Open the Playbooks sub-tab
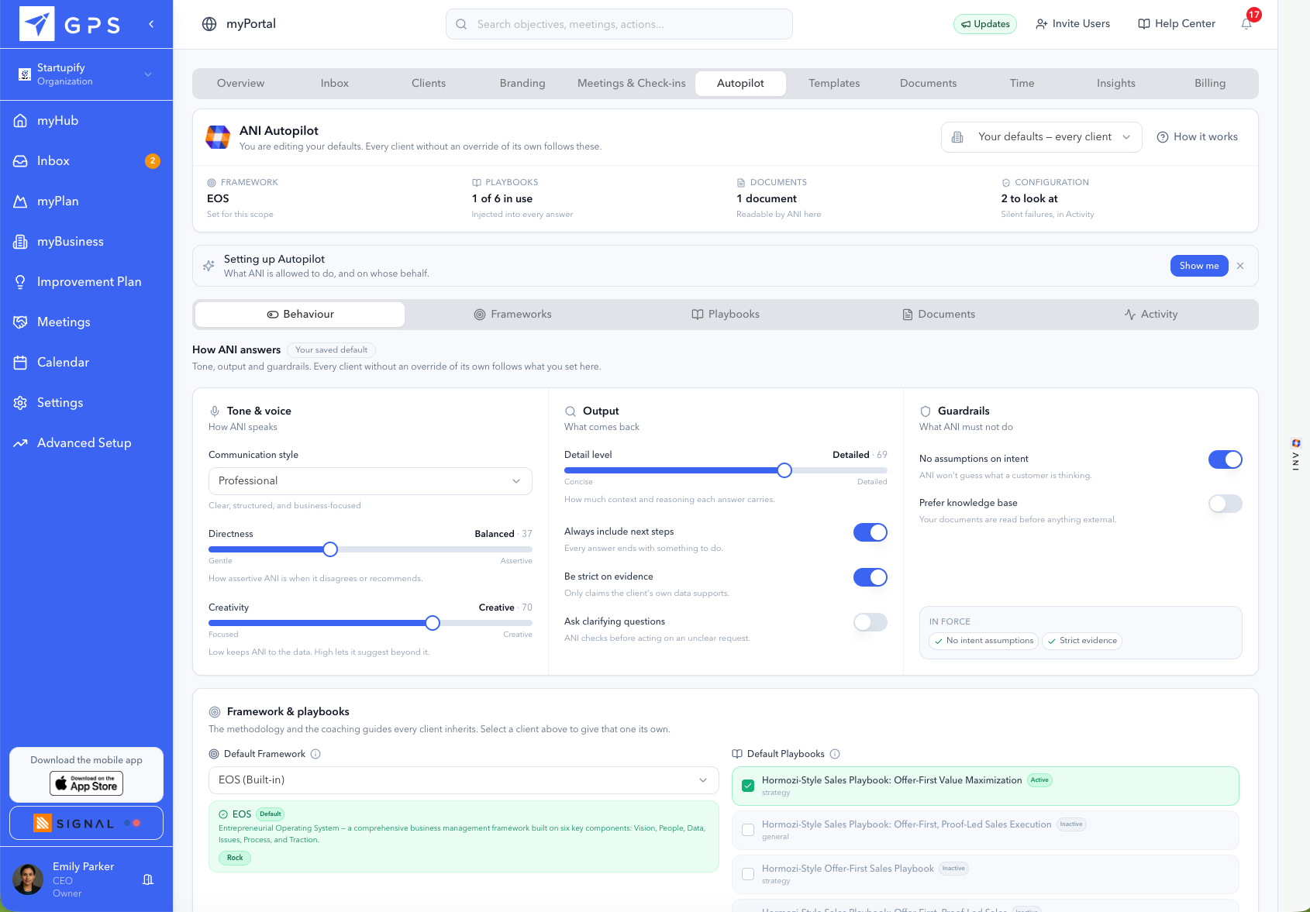Viewport: 1310px width, 912px height. pyautogui.click(x=726, y=315)
